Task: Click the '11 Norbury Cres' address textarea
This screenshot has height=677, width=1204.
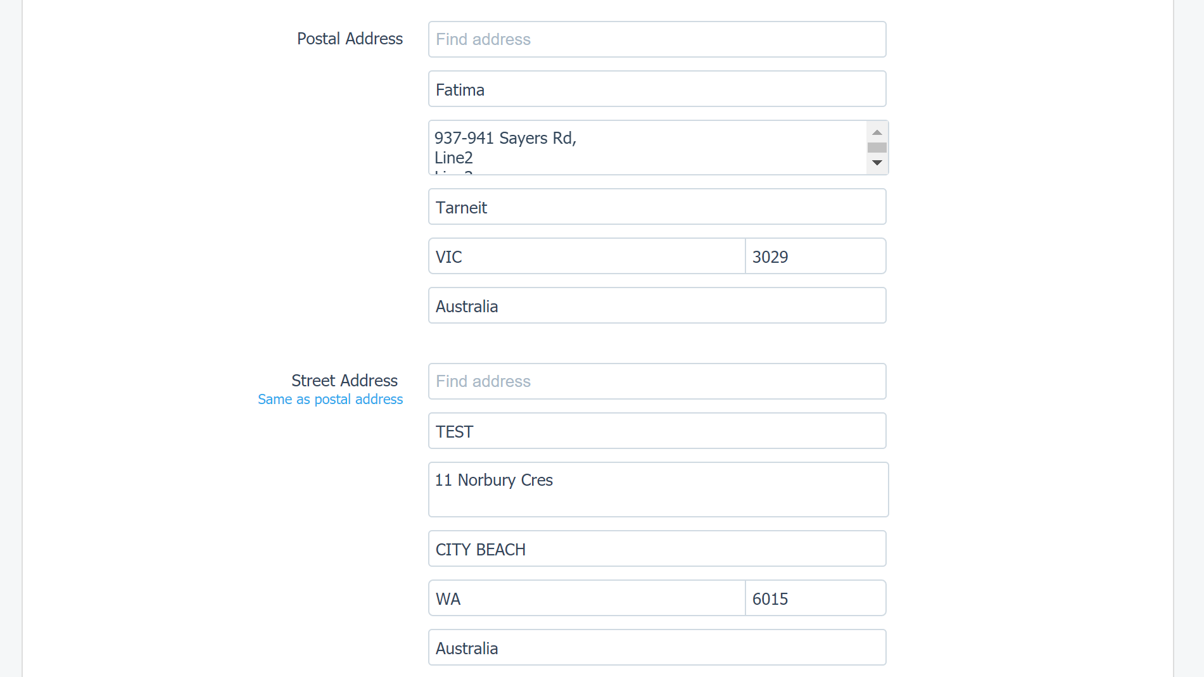Action: pyautogui.click(x=659, y=490)
